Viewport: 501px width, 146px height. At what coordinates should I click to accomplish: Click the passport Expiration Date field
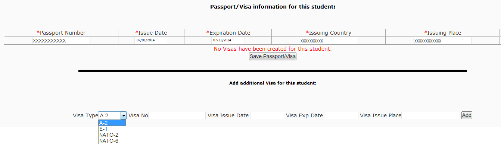(x=228, y=40)
